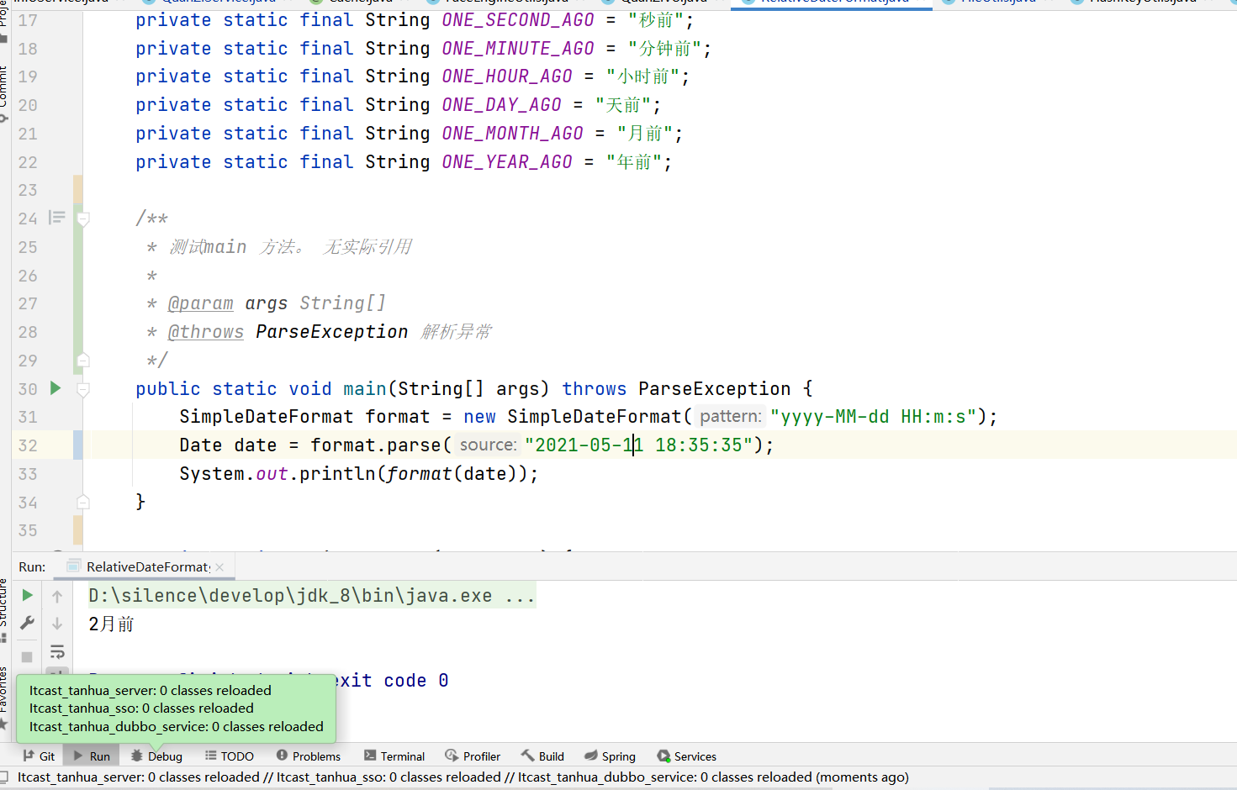Screen dimensions: 1237x790
Task: Open the TODO tool window
Action: point(229,756)
